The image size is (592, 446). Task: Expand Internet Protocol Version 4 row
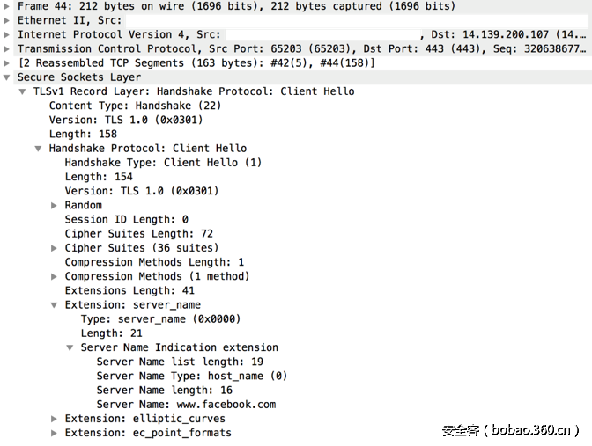pyautogui.click(x=7, y=34)
